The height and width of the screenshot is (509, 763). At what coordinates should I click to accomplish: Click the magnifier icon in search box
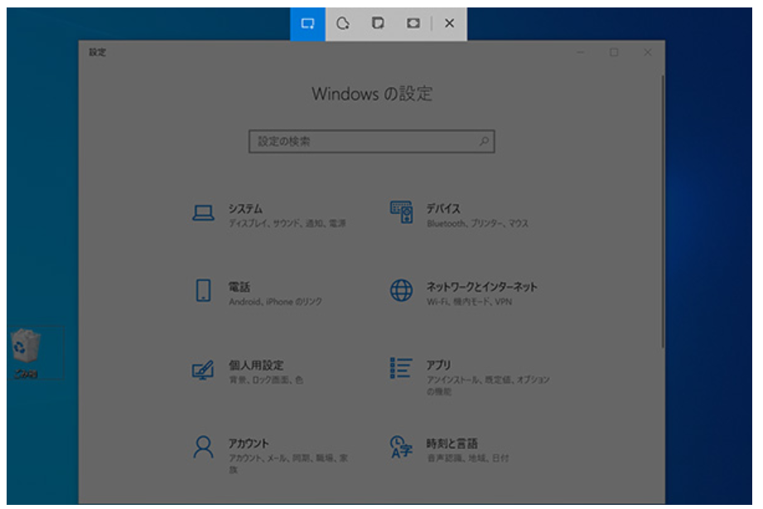pyautogui.click(x=484, y=141)
